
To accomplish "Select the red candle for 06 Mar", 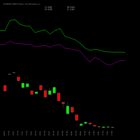I will 77,118.
